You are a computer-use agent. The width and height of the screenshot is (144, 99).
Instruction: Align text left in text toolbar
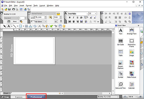[70, 22]
